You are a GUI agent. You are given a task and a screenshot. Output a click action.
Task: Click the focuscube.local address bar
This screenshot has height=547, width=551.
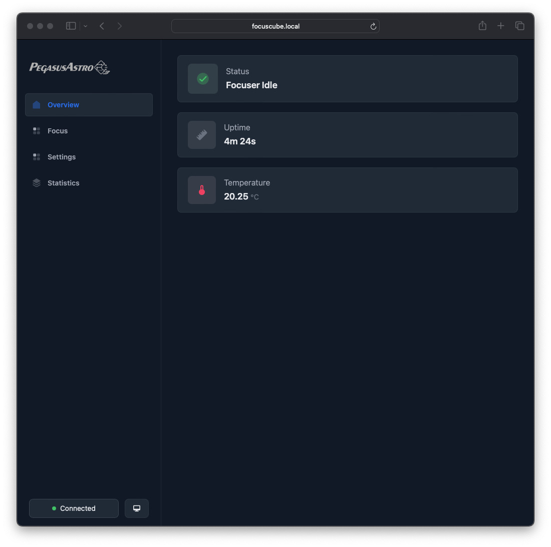point(275,26)
